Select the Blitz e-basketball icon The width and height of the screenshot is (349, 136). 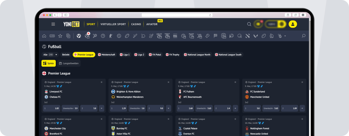coord(191,36)
